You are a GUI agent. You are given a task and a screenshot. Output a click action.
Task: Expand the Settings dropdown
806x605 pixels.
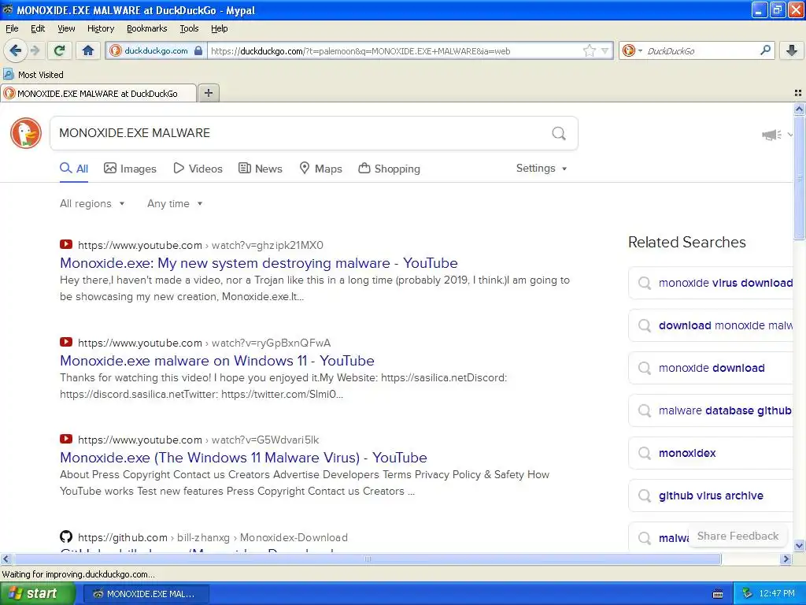(x=542, y=169)
